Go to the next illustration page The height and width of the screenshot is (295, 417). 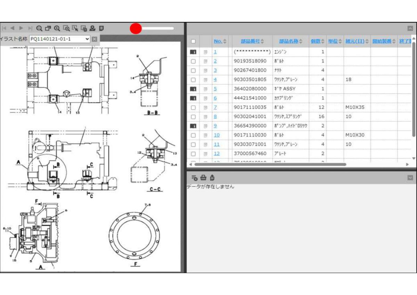21,28
